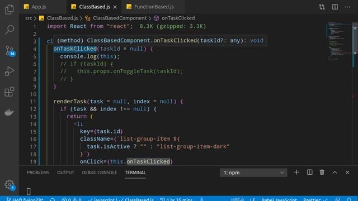Screen dimensions: 358x201
Task: Click the minimap code overview
Action: (x=339, y=41)
